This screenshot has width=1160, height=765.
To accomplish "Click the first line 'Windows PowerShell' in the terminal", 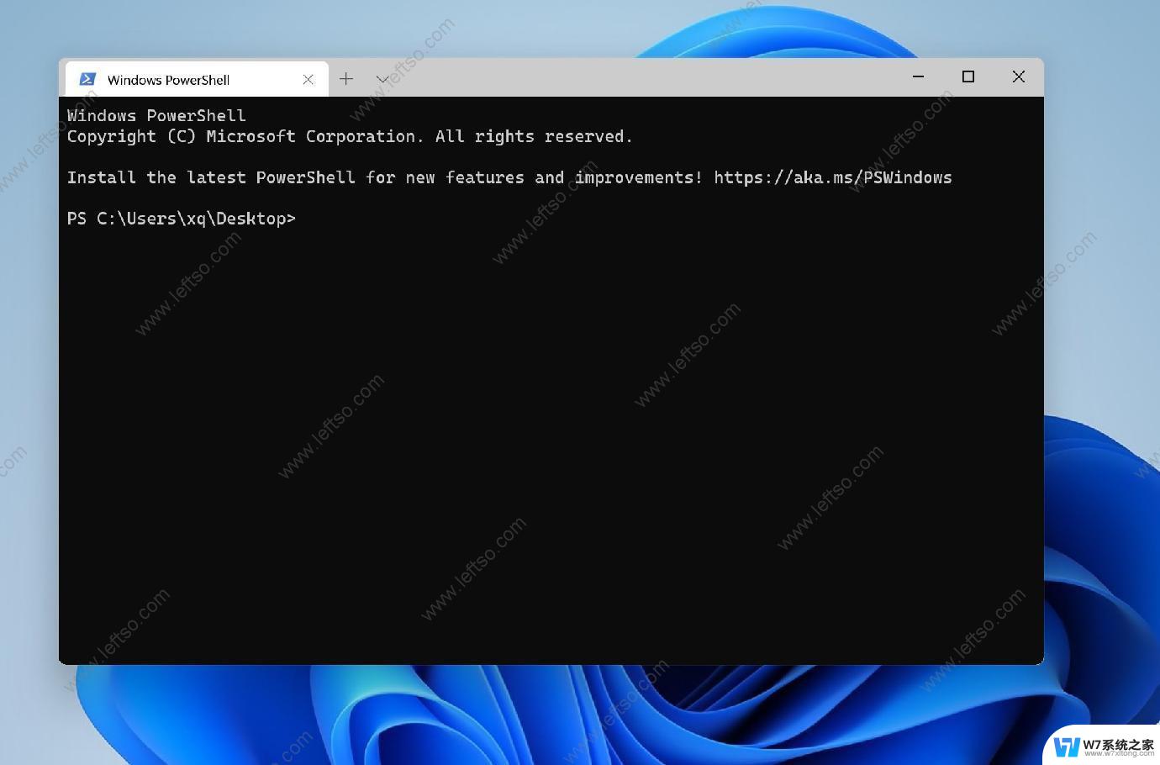I will point(156,116).
